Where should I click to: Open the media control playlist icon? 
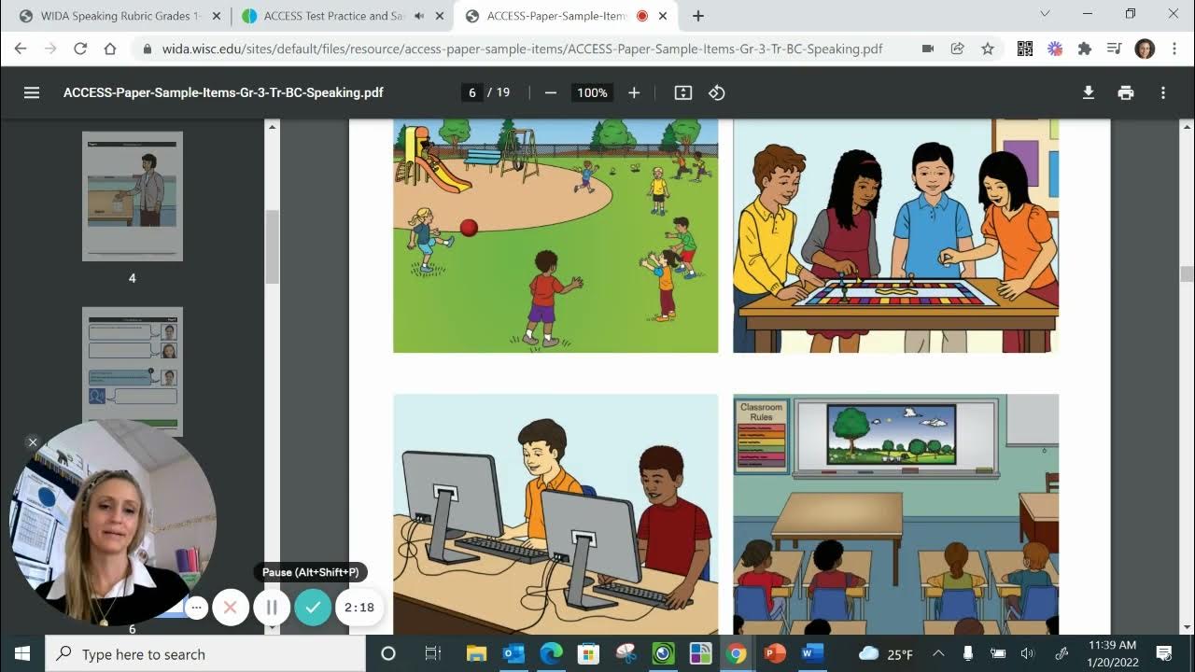1114,49
